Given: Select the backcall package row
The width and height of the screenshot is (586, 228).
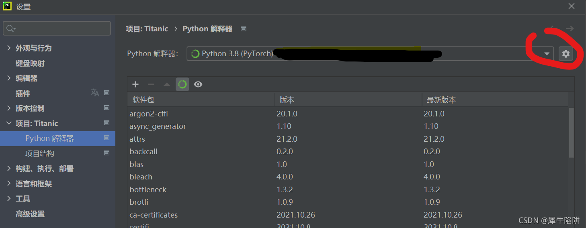Looking at the screenshot, I should (348, 151).
